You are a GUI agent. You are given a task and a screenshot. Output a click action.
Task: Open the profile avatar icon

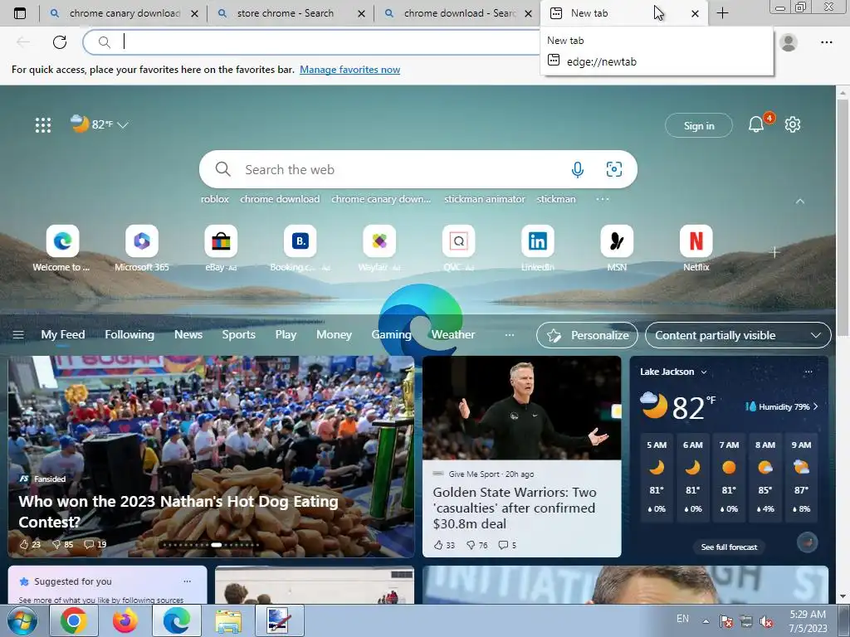pyautogui.click(x=789, y=41)
